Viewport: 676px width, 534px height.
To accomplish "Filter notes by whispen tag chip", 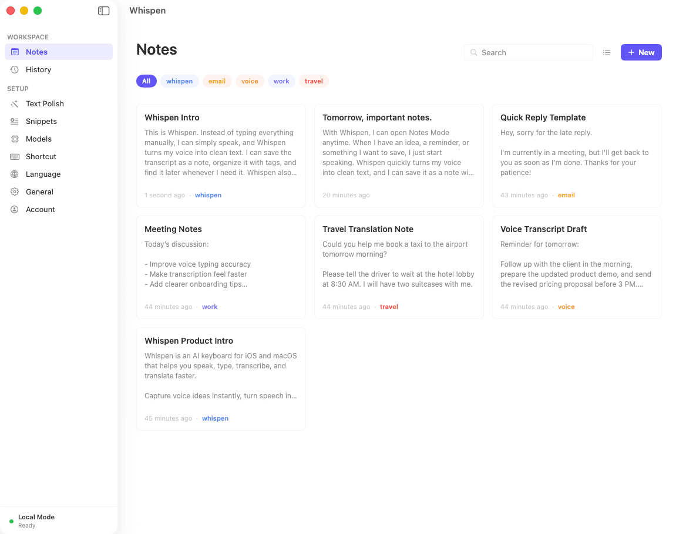I will (179, 81).
